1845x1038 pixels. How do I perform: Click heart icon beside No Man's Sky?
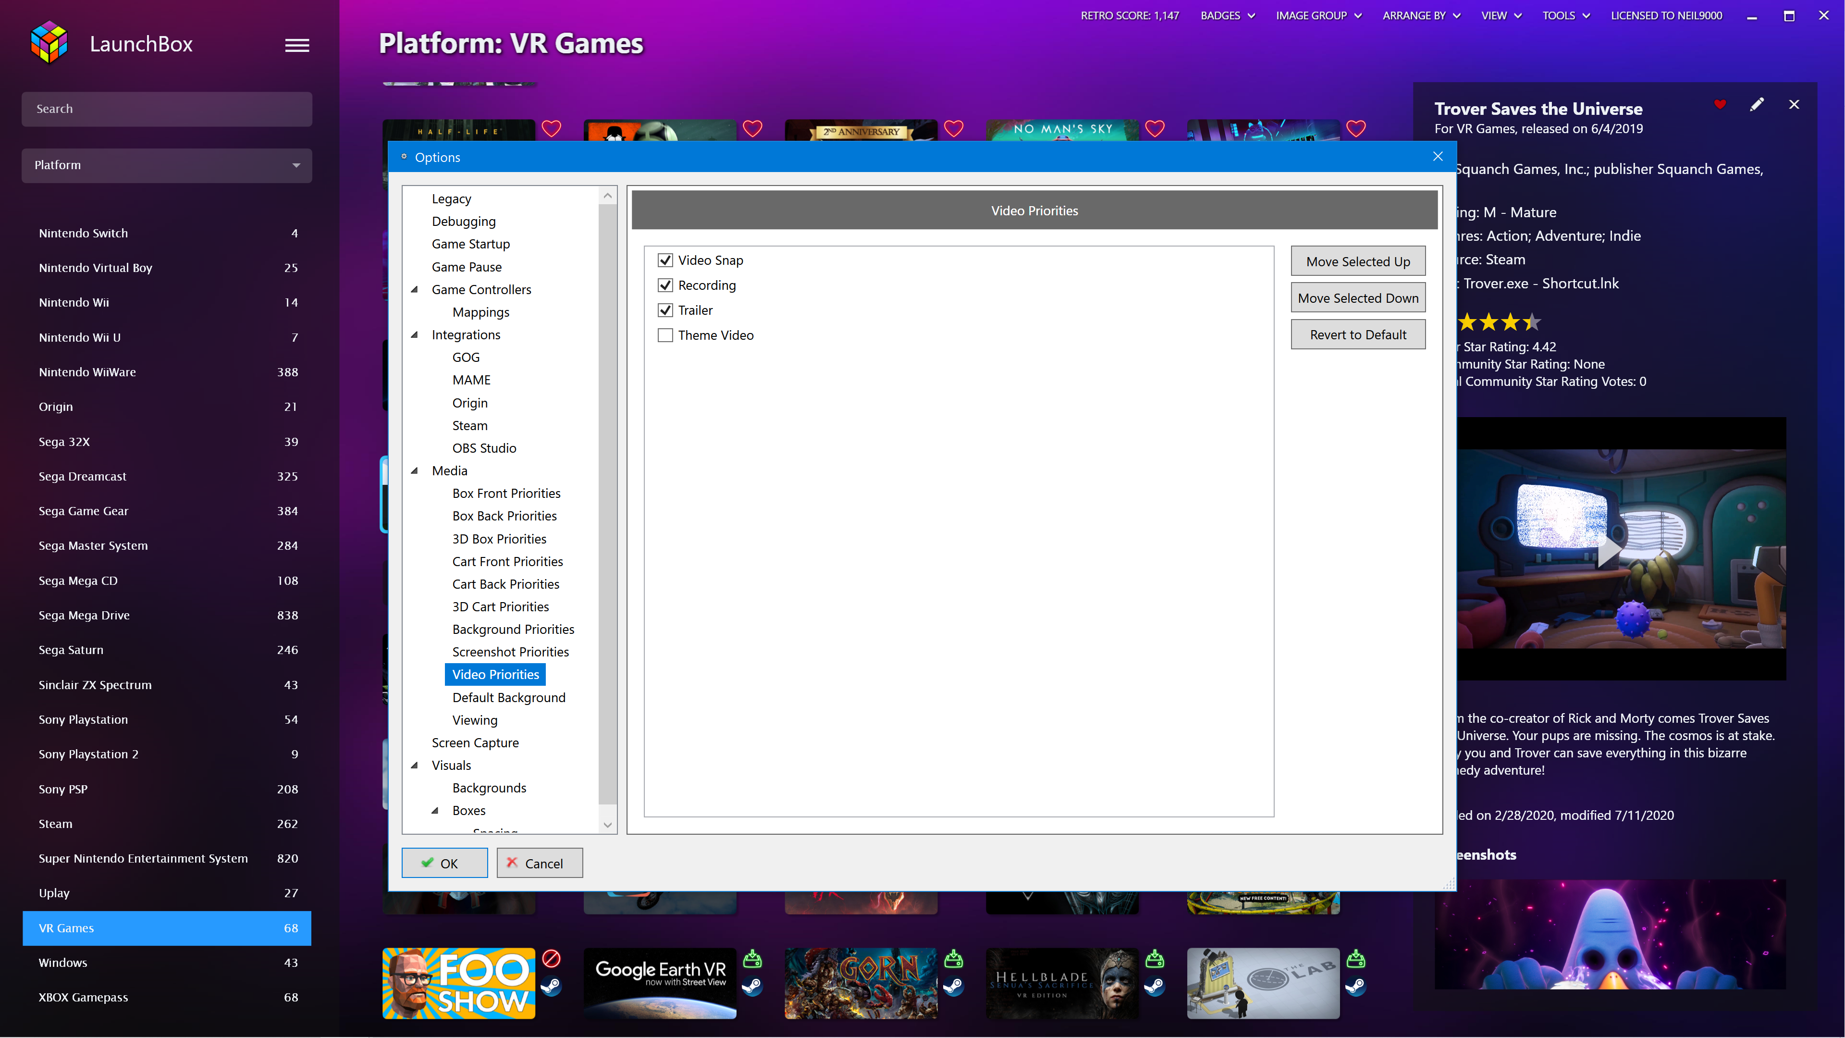click(1155, 129)
